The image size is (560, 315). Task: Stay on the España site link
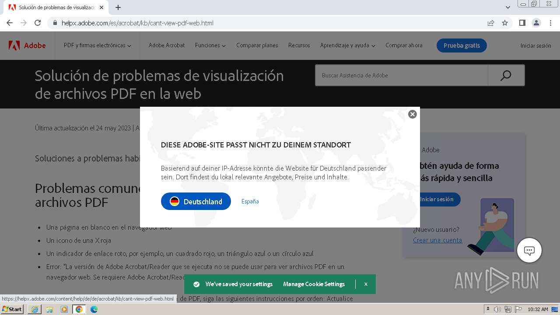point(250,201)
